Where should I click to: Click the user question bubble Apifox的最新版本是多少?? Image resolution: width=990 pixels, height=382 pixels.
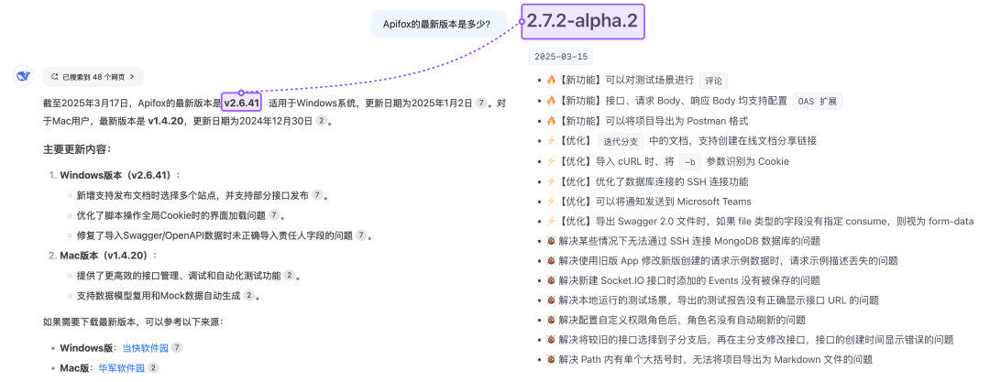click(x=438, y=24)
